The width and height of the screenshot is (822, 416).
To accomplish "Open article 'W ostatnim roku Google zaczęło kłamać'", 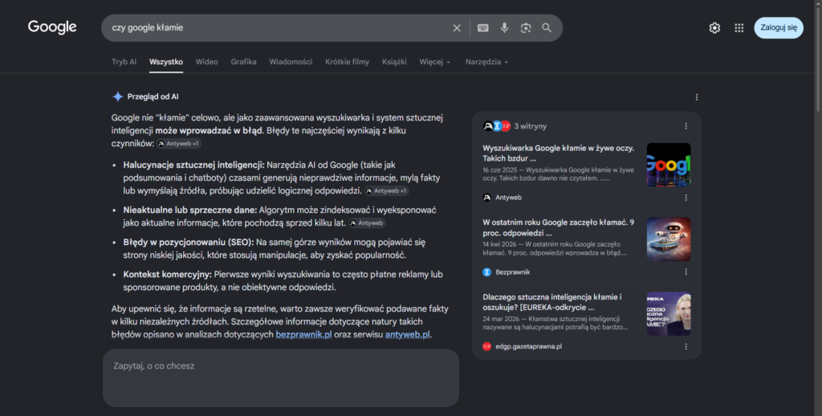I will pyautogui.click(x=559, y=227).
